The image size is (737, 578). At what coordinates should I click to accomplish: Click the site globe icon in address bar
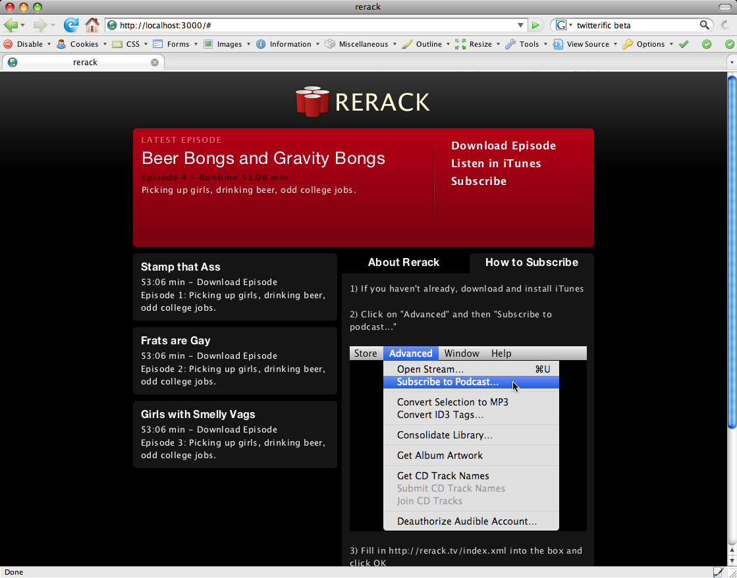(x=112, y=26)
